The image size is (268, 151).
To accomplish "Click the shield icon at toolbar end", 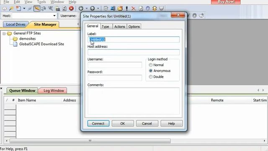I will pyautogui.click(x=162, y=8).
